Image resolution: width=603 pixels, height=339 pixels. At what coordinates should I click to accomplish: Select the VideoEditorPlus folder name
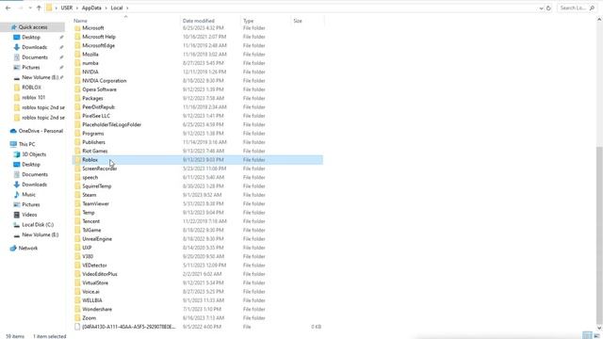coord(100,274)
